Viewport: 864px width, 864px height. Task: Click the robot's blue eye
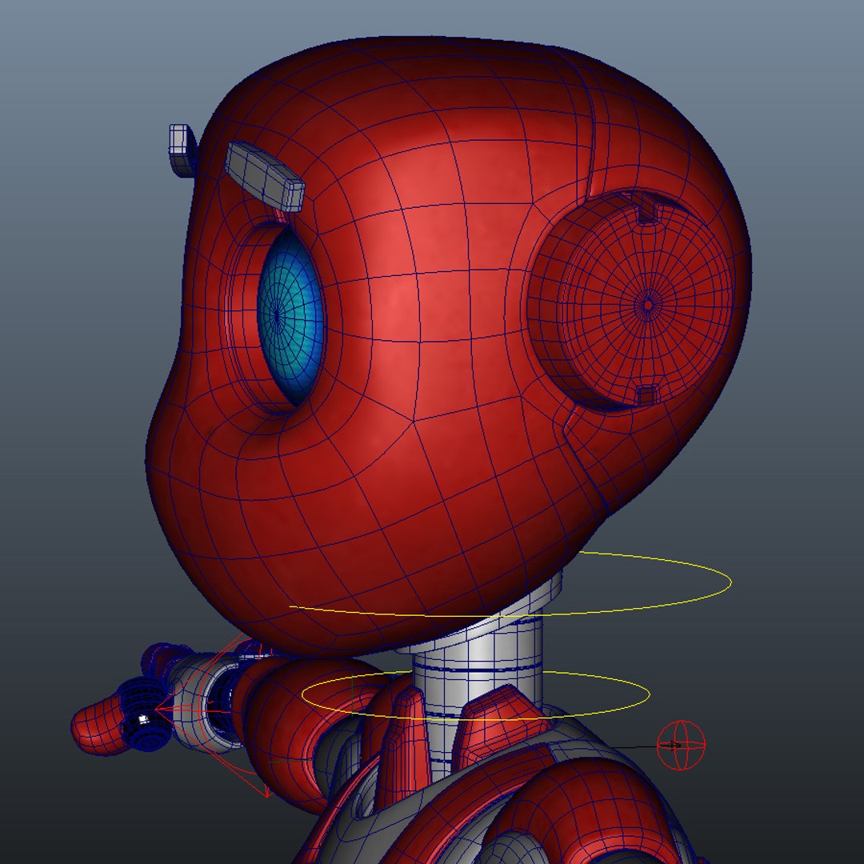tap(290, 316)
